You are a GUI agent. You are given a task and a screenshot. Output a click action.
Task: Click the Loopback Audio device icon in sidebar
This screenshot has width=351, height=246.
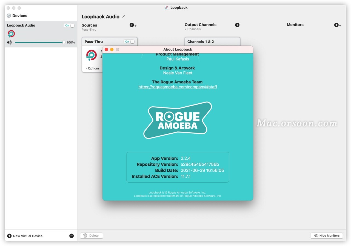tap(11, 34)
